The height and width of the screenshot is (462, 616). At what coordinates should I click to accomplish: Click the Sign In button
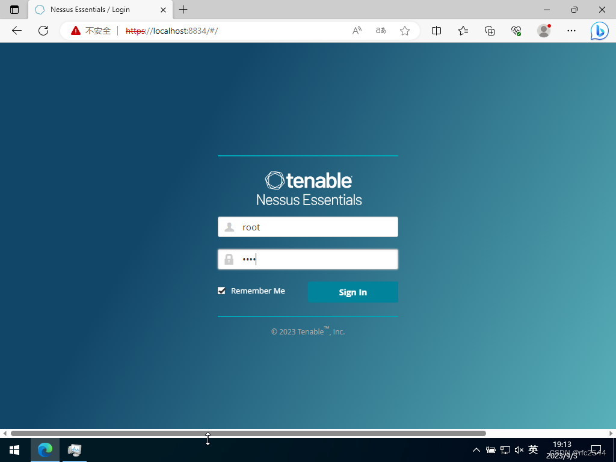[353, 292]
